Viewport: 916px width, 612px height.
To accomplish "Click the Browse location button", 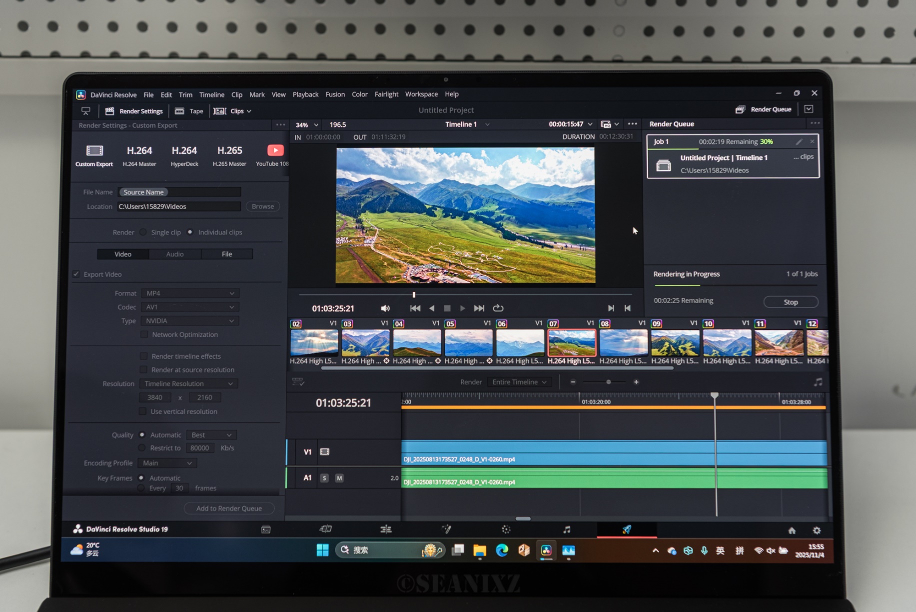I will (262, 206).
